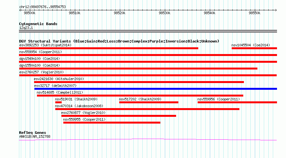The image size is (286, 158).
Task: Click the 98500k ruler position
Action: coord(30,13)
